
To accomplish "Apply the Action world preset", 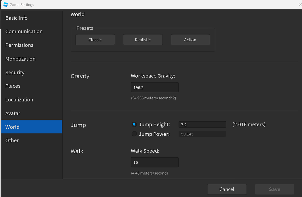I will [x=190, y=40].
